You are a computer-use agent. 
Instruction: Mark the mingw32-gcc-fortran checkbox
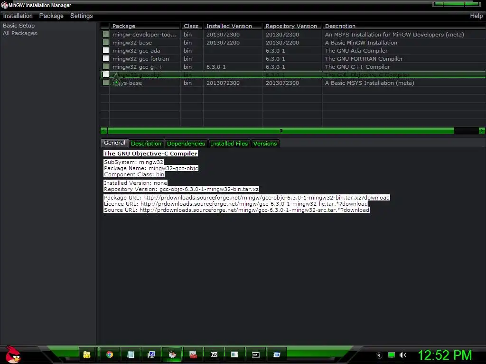pos(106,58)
